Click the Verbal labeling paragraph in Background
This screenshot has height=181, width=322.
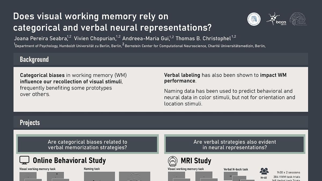[225, 78]
